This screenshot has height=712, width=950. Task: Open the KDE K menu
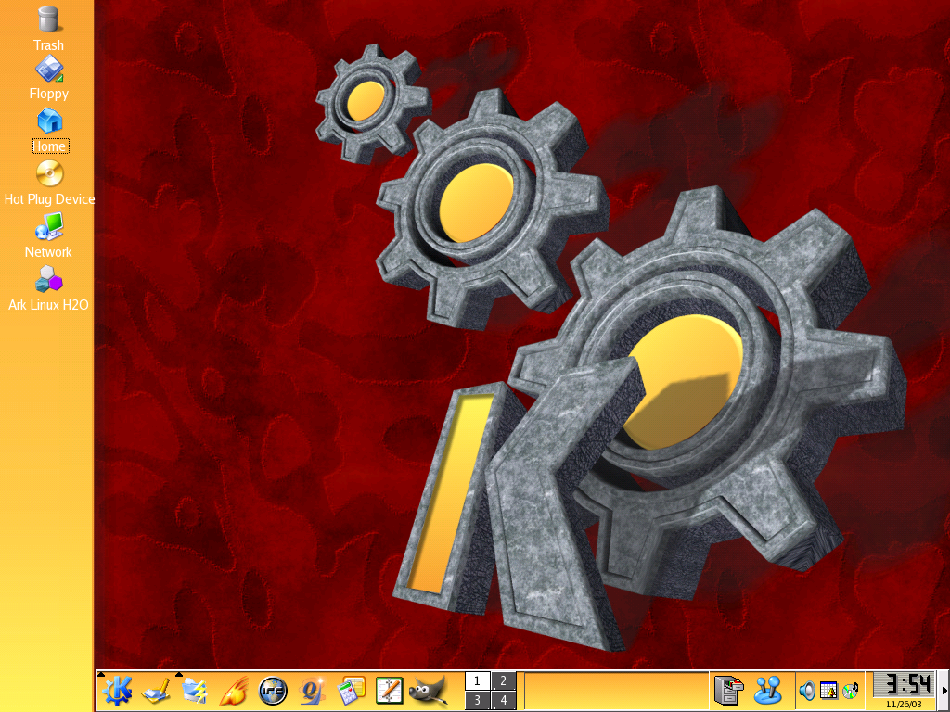point(117,691)
